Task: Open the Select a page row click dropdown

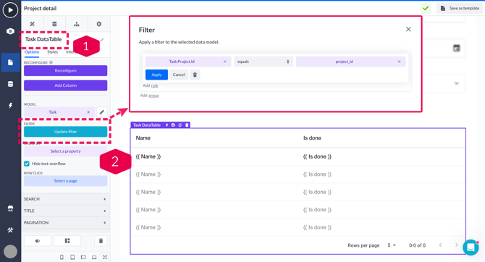Action: 66,181
